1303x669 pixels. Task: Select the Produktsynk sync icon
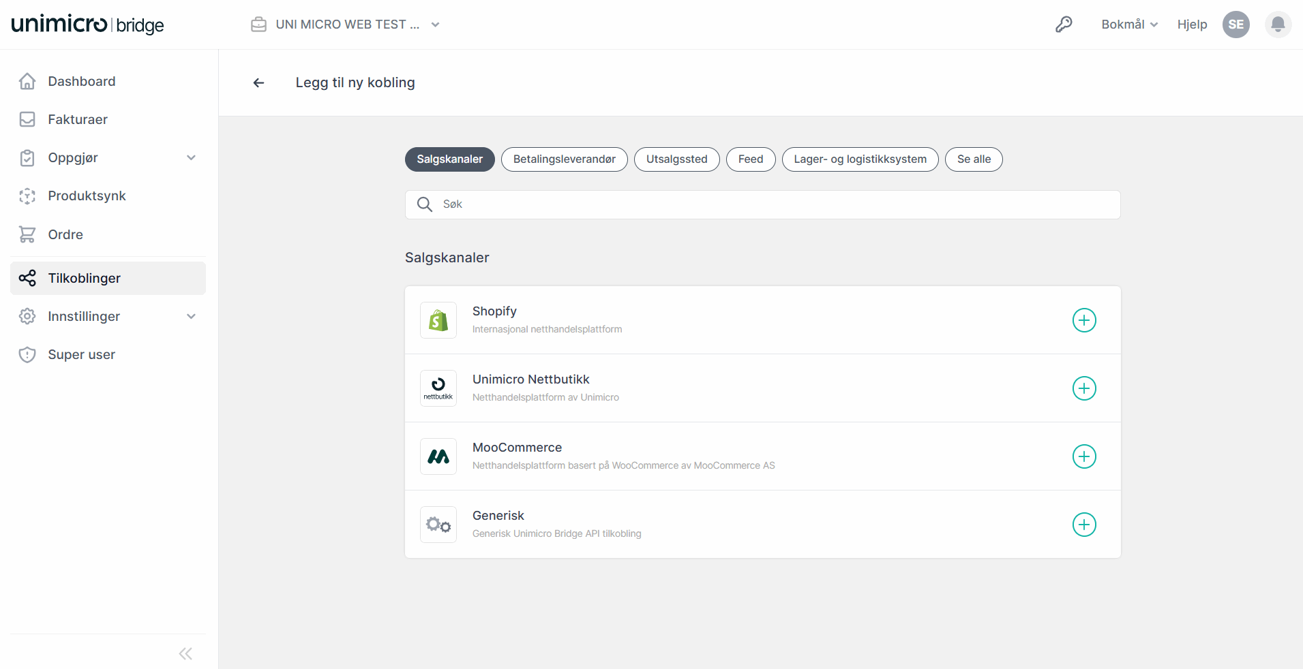(x=27, y=196)
